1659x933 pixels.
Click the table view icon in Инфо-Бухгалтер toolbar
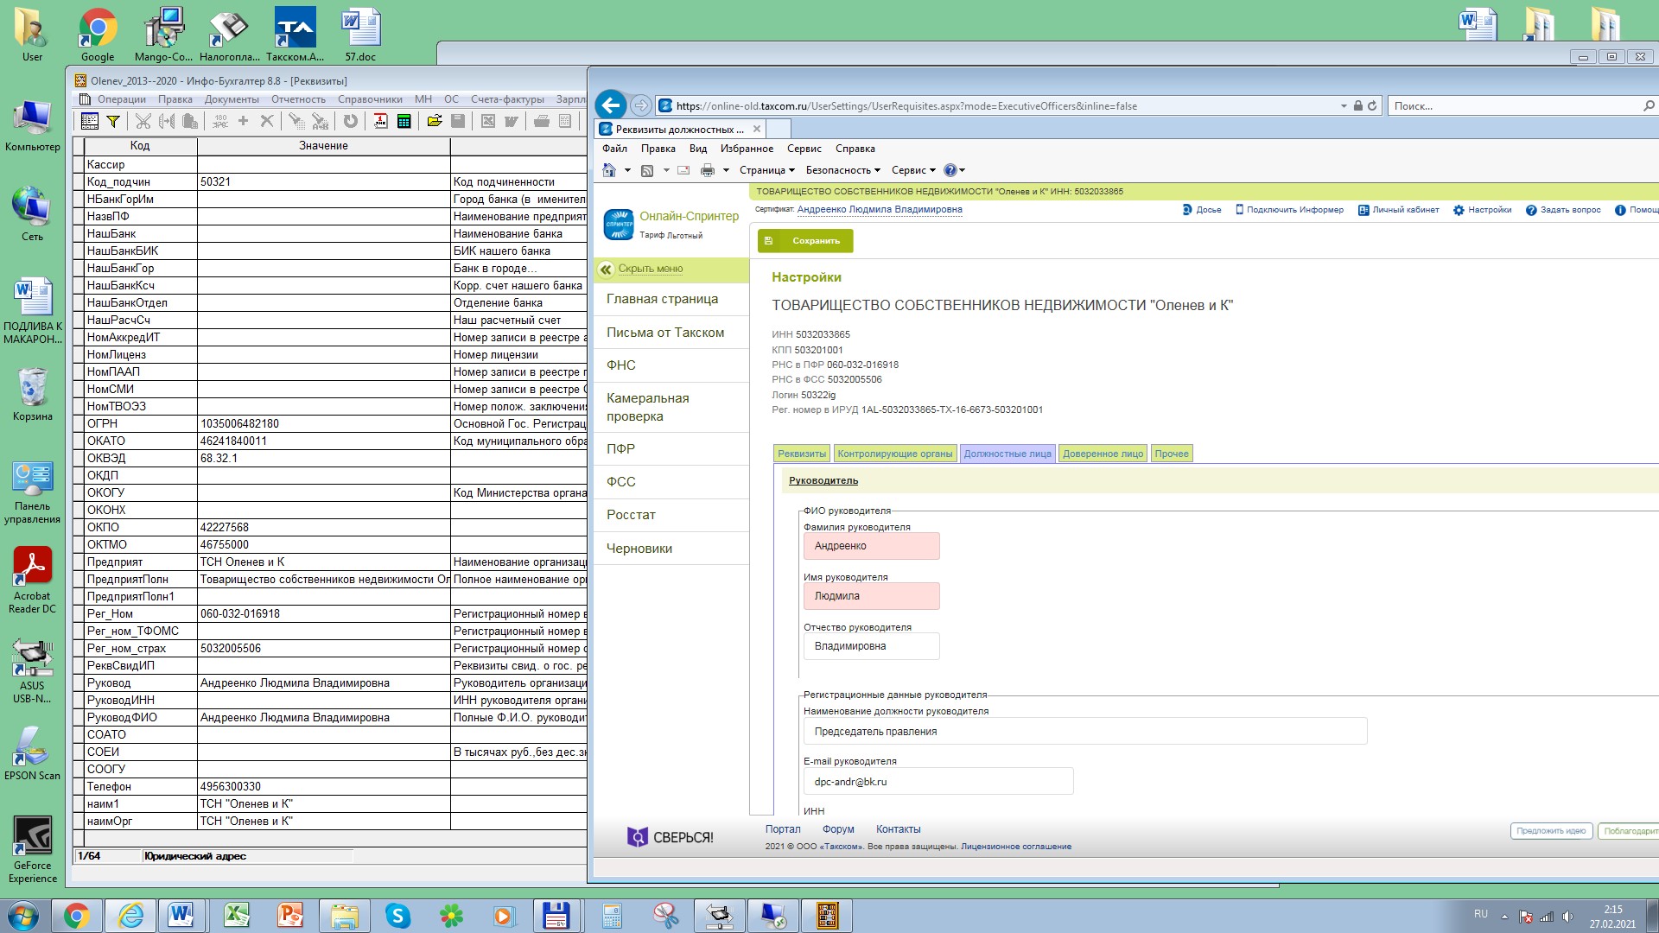89,121
